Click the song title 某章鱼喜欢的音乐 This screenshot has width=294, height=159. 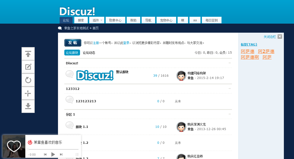point(48,142)
